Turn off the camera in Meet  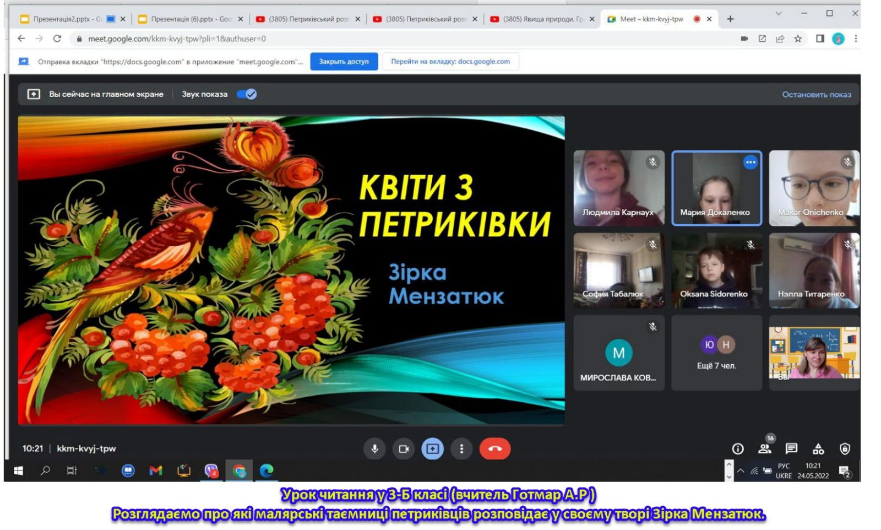[404, 448]
